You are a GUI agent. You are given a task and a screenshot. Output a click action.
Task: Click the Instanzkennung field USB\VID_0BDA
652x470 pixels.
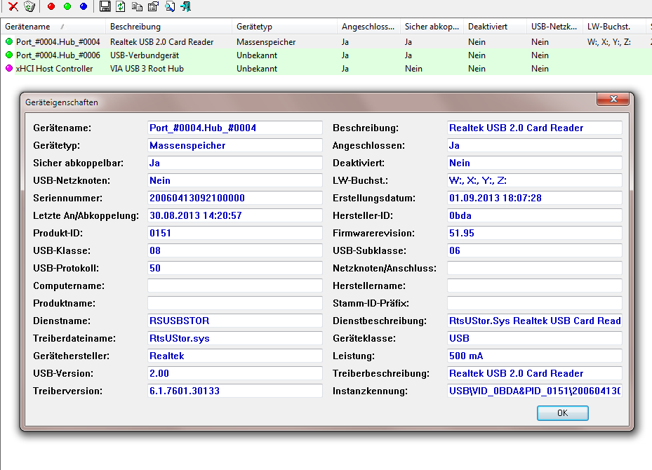(535, 391)
